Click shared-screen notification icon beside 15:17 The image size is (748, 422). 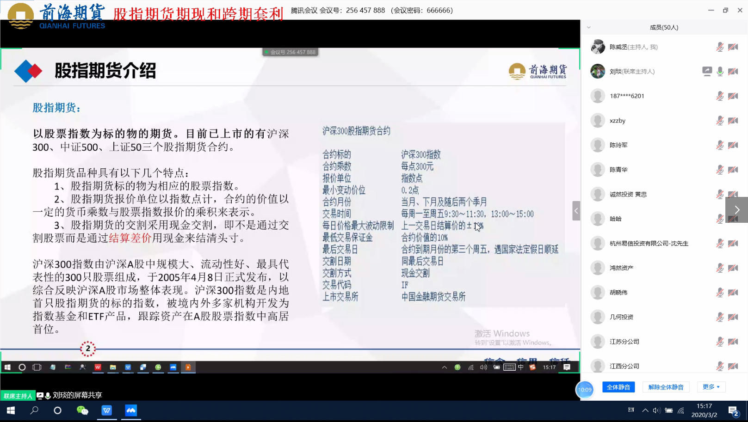[567, 367]
